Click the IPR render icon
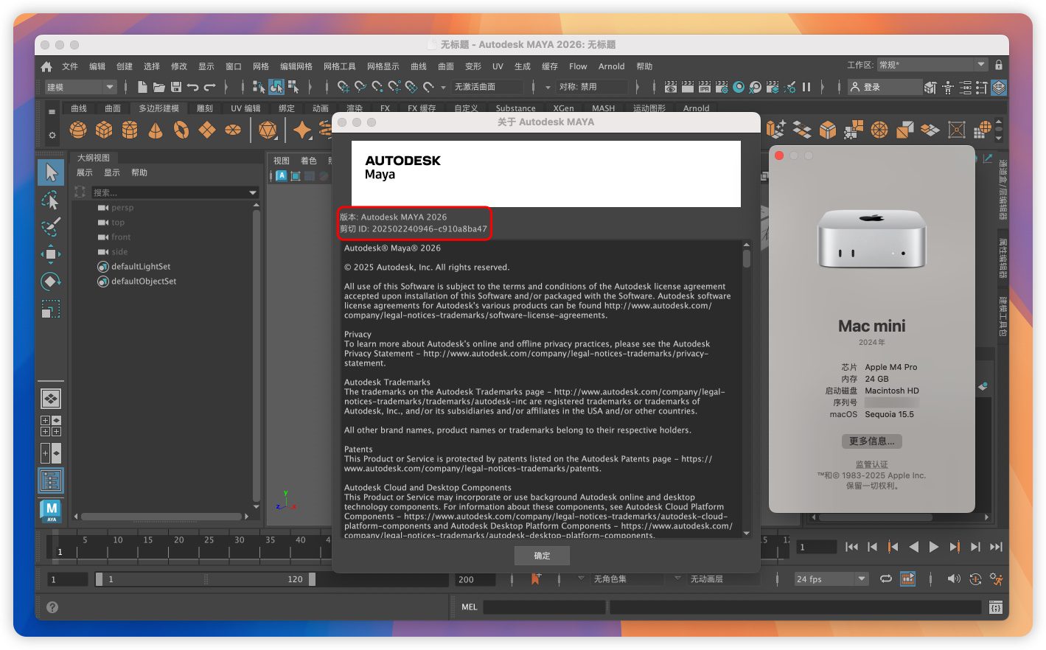The width and height of the screenshot is (1046, 650). coord(704,87)
